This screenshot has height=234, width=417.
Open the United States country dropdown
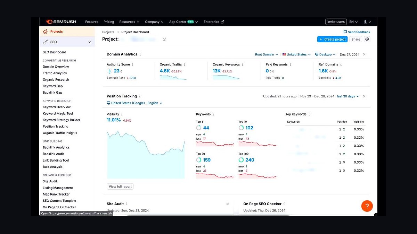296,54
